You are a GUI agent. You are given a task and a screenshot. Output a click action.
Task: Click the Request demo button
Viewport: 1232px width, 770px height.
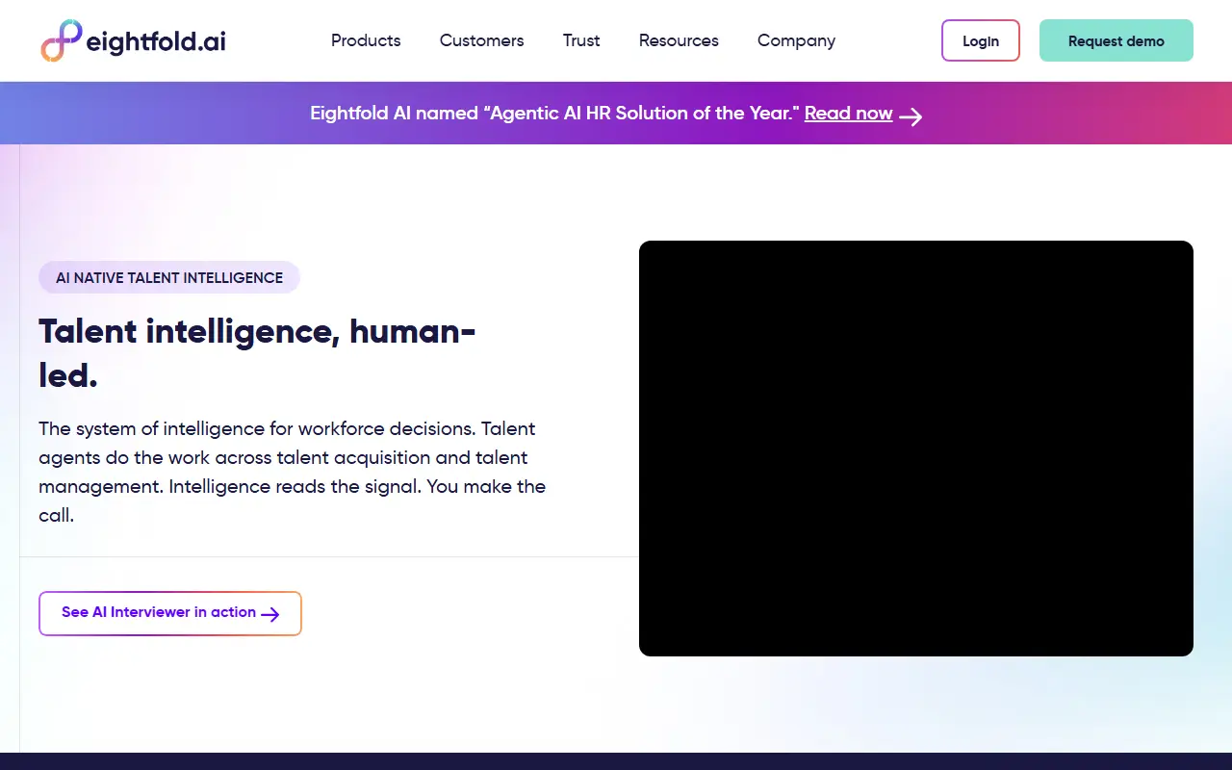point(1116,40)
